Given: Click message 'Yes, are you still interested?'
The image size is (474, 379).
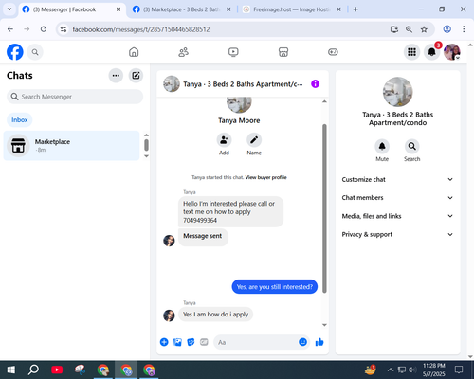Looking at the screenshot, I should [275, 287].
